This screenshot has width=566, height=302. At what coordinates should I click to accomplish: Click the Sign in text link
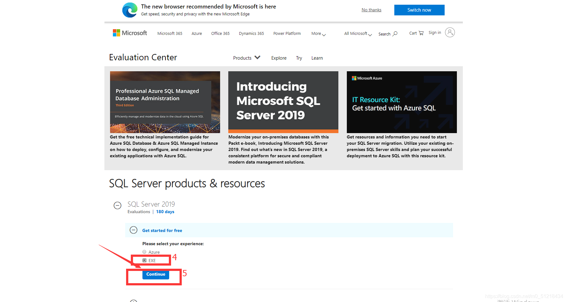click(435, 33)
